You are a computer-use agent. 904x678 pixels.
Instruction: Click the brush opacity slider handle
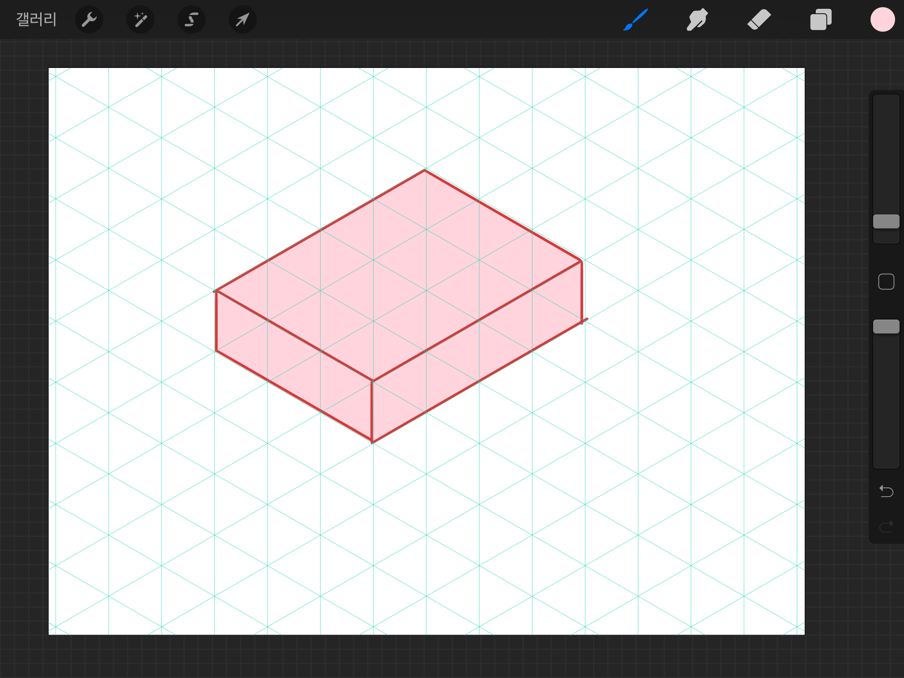pos(886,327)
